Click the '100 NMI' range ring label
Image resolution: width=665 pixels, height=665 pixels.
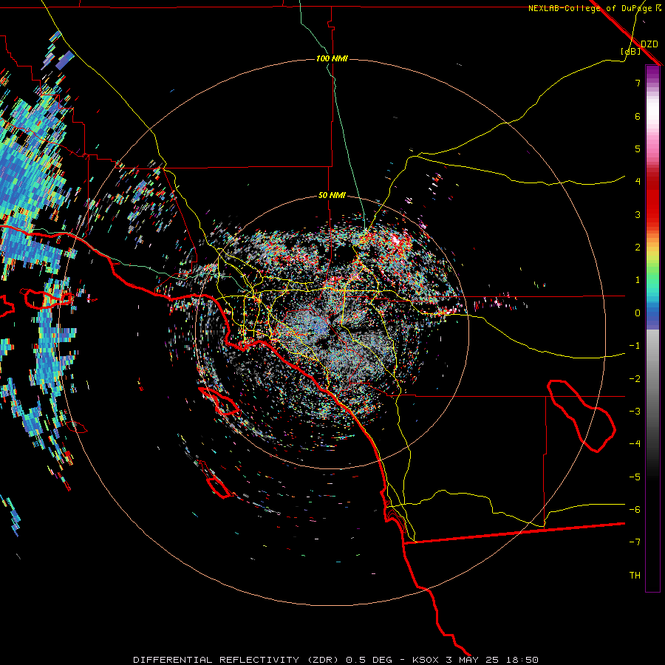(x=332, y=58)
